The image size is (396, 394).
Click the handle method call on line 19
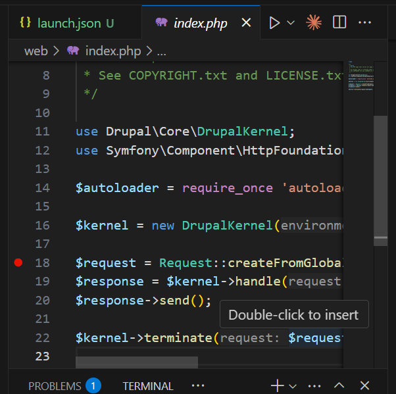coord(258,281)
